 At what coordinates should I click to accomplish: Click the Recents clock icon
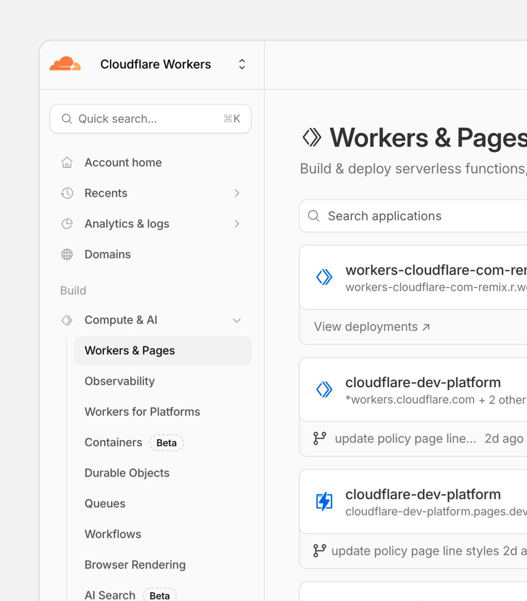click(x=67, y=193)
